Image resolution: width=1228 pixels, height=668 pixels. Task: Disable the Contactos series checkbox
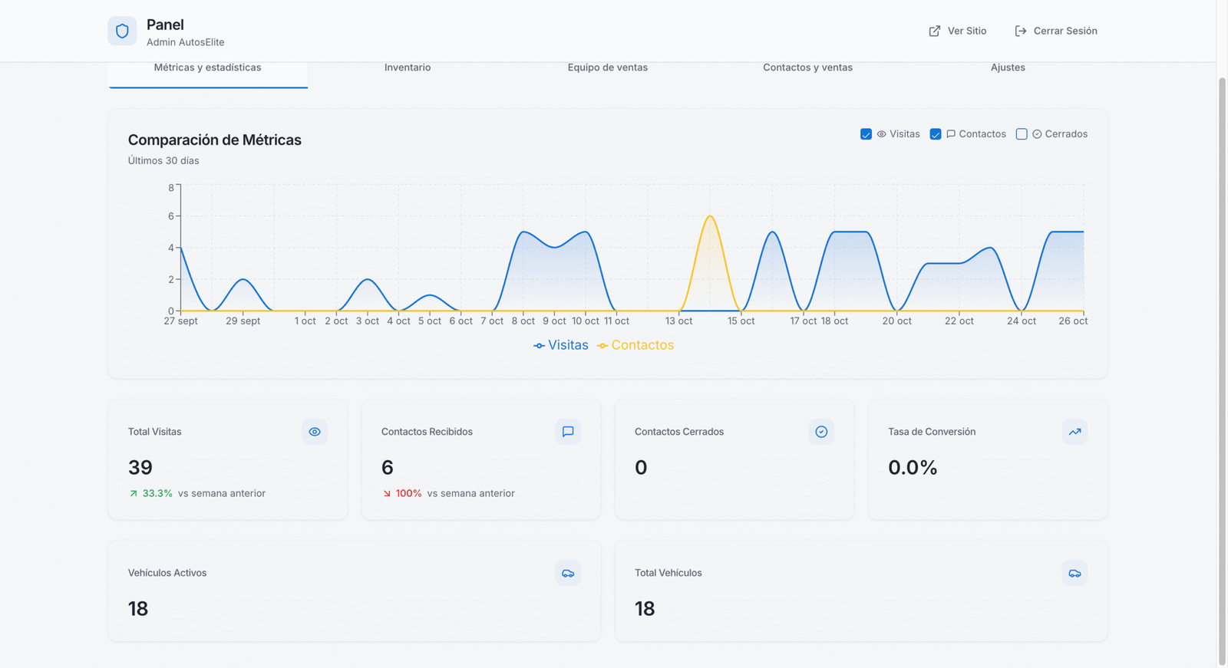tap(935, 134)
